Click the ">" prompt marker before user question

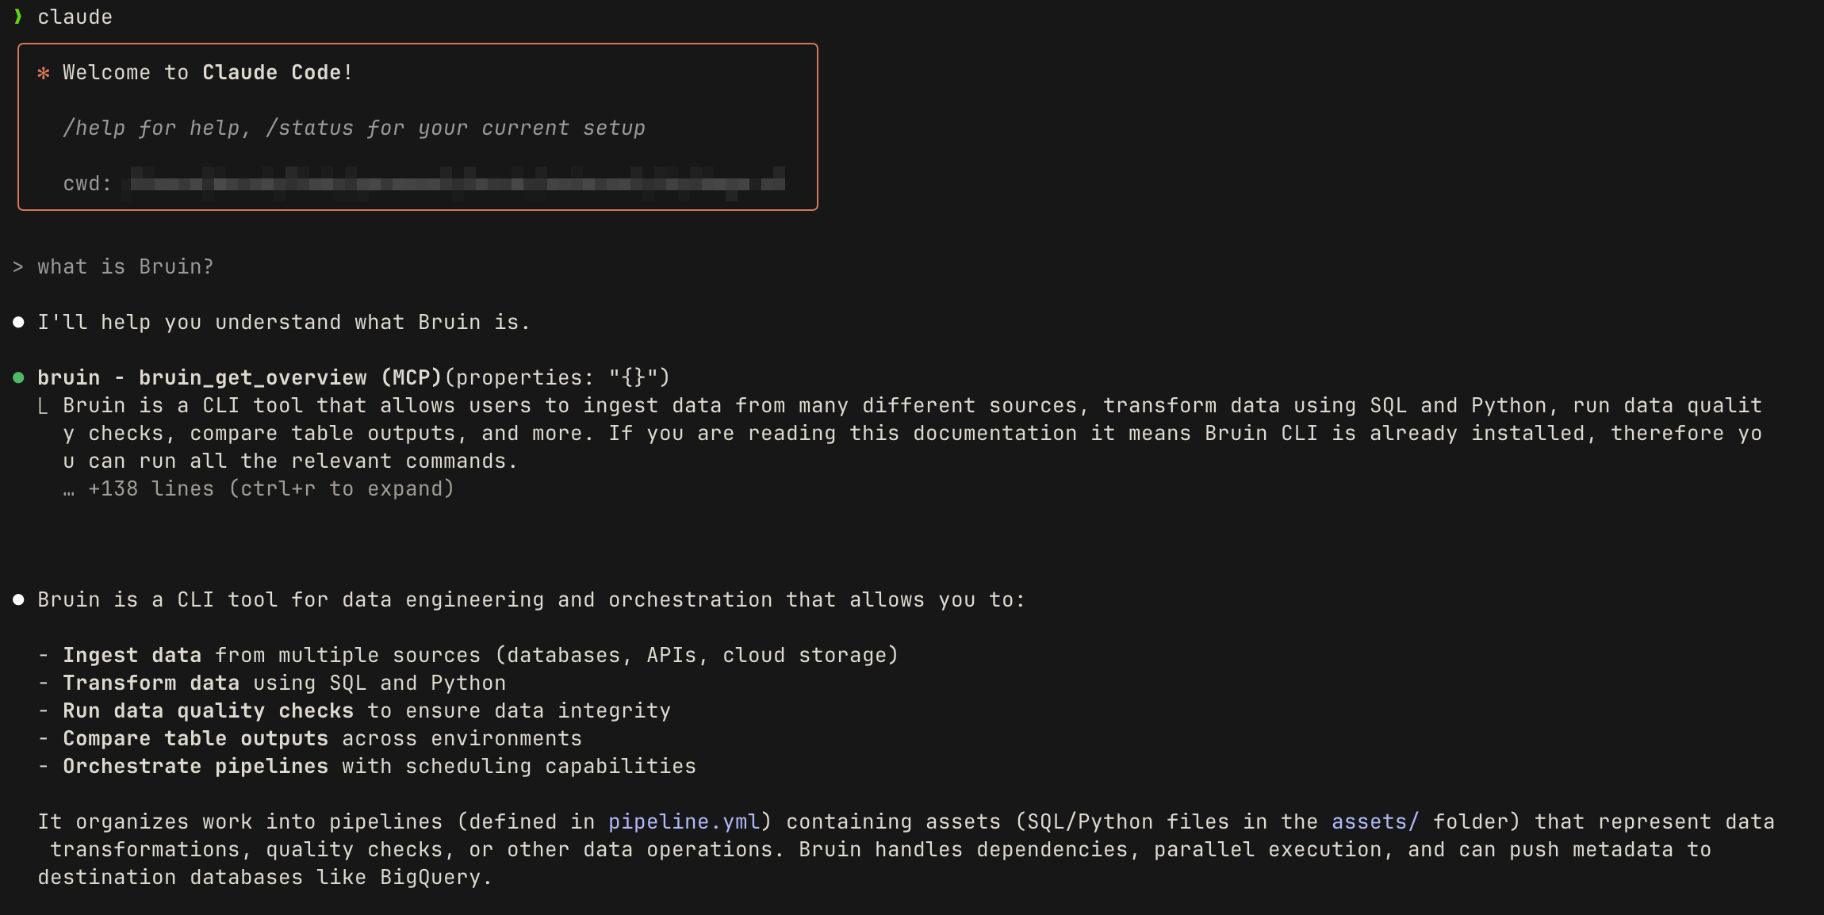(18, 267)
